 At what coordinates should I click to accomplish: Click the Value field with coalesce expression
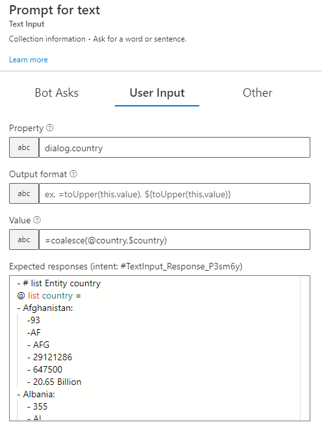click(175, 240)
